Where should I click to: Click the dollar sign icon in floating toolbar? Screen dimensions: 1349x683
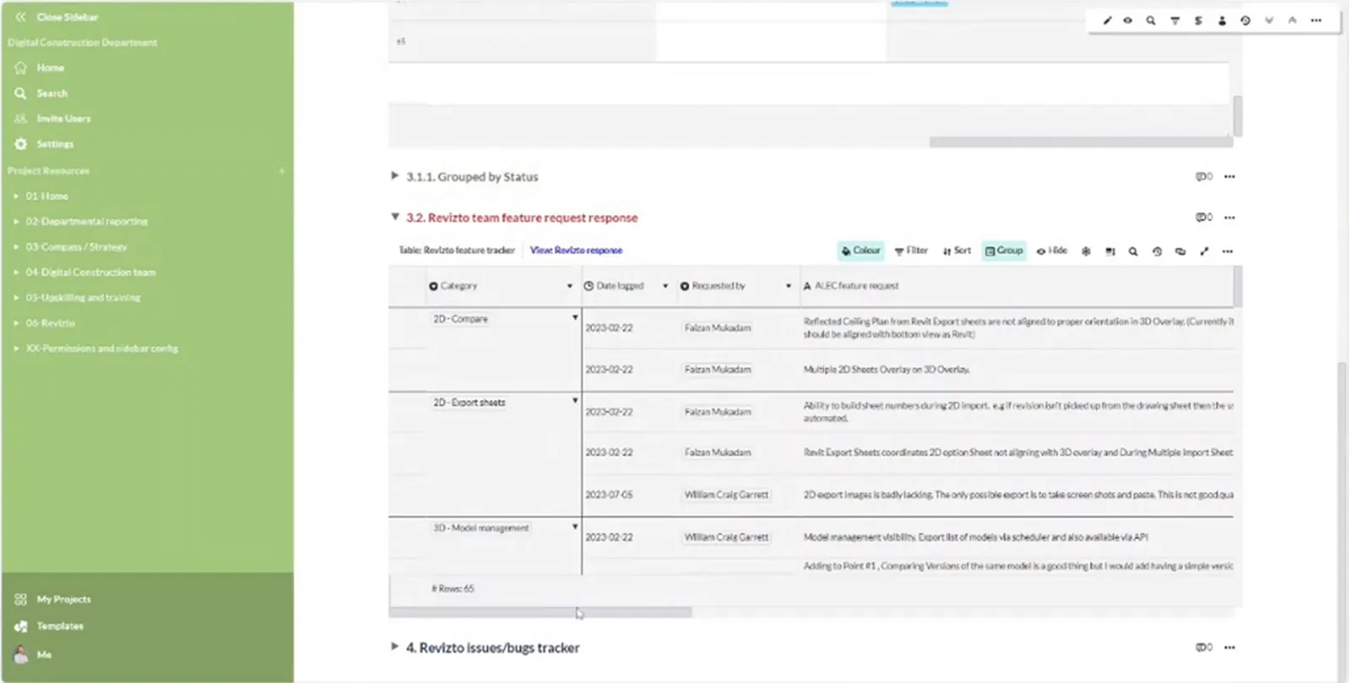[x=1198, y=20]
